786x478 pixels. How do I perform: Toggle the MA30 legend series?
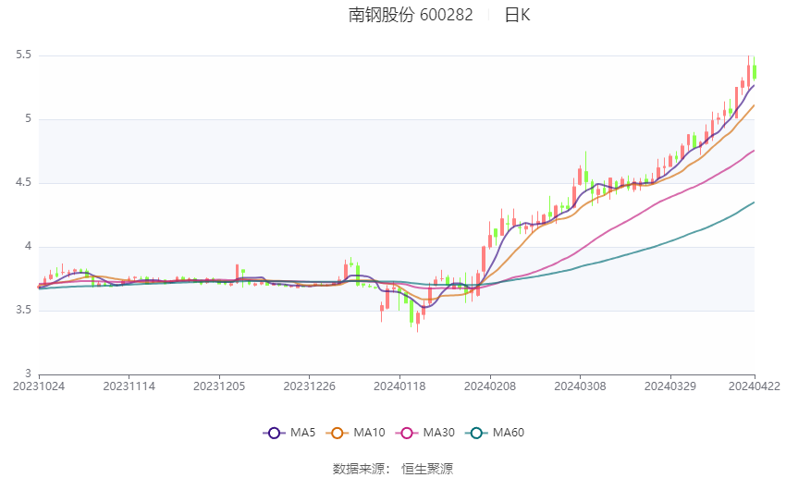coord(425,433)
